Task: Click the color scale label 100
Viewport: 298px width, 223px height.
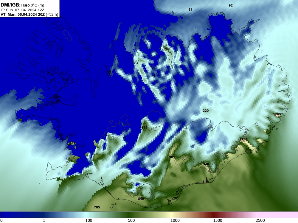Action: point(89,220)
